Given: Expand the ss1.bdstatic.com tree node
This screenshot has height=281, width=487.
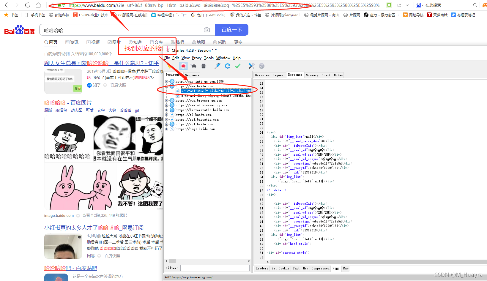Looking at the screenshot, I should point(167,119).
